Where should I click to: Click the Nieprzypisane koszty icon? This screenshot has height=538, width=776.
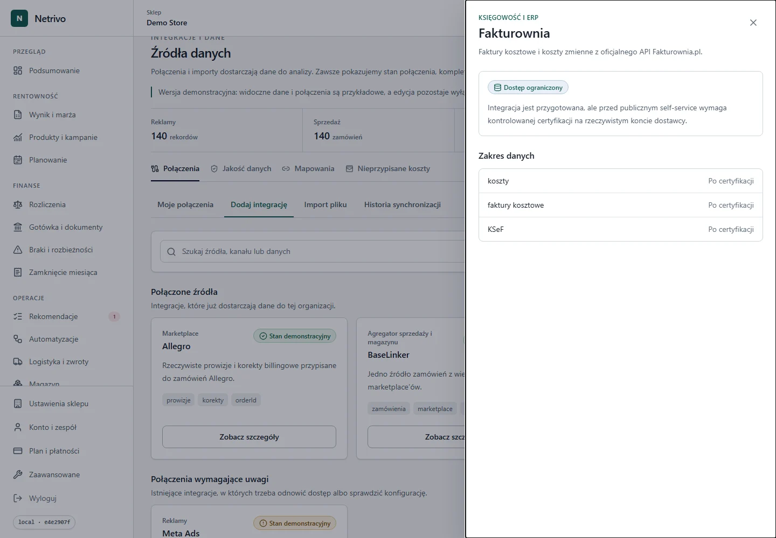tap(349, 169)
